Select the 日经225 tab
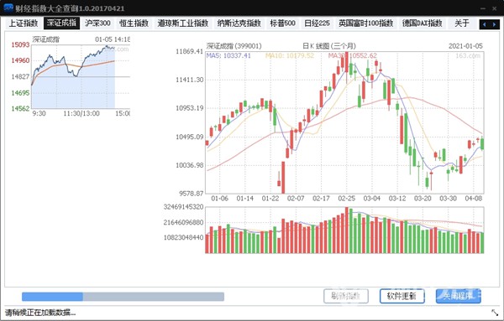The height and width of the screenshot is (321, 504). (x=317, y=23)
